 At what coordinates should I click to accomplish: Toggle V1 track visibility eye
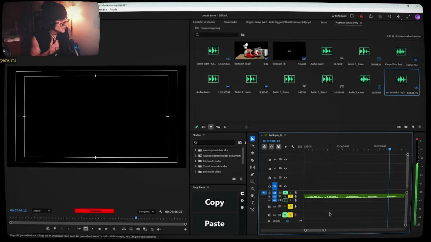click(x=286, y=186)
